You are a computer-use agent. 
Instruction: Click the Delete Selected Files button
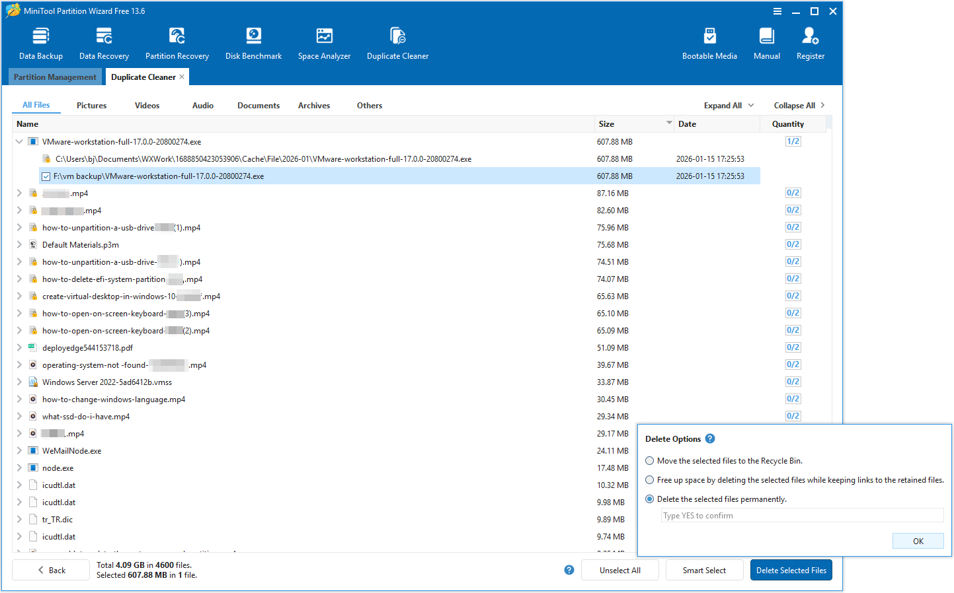pyautogui.click(x=791, y=569)
